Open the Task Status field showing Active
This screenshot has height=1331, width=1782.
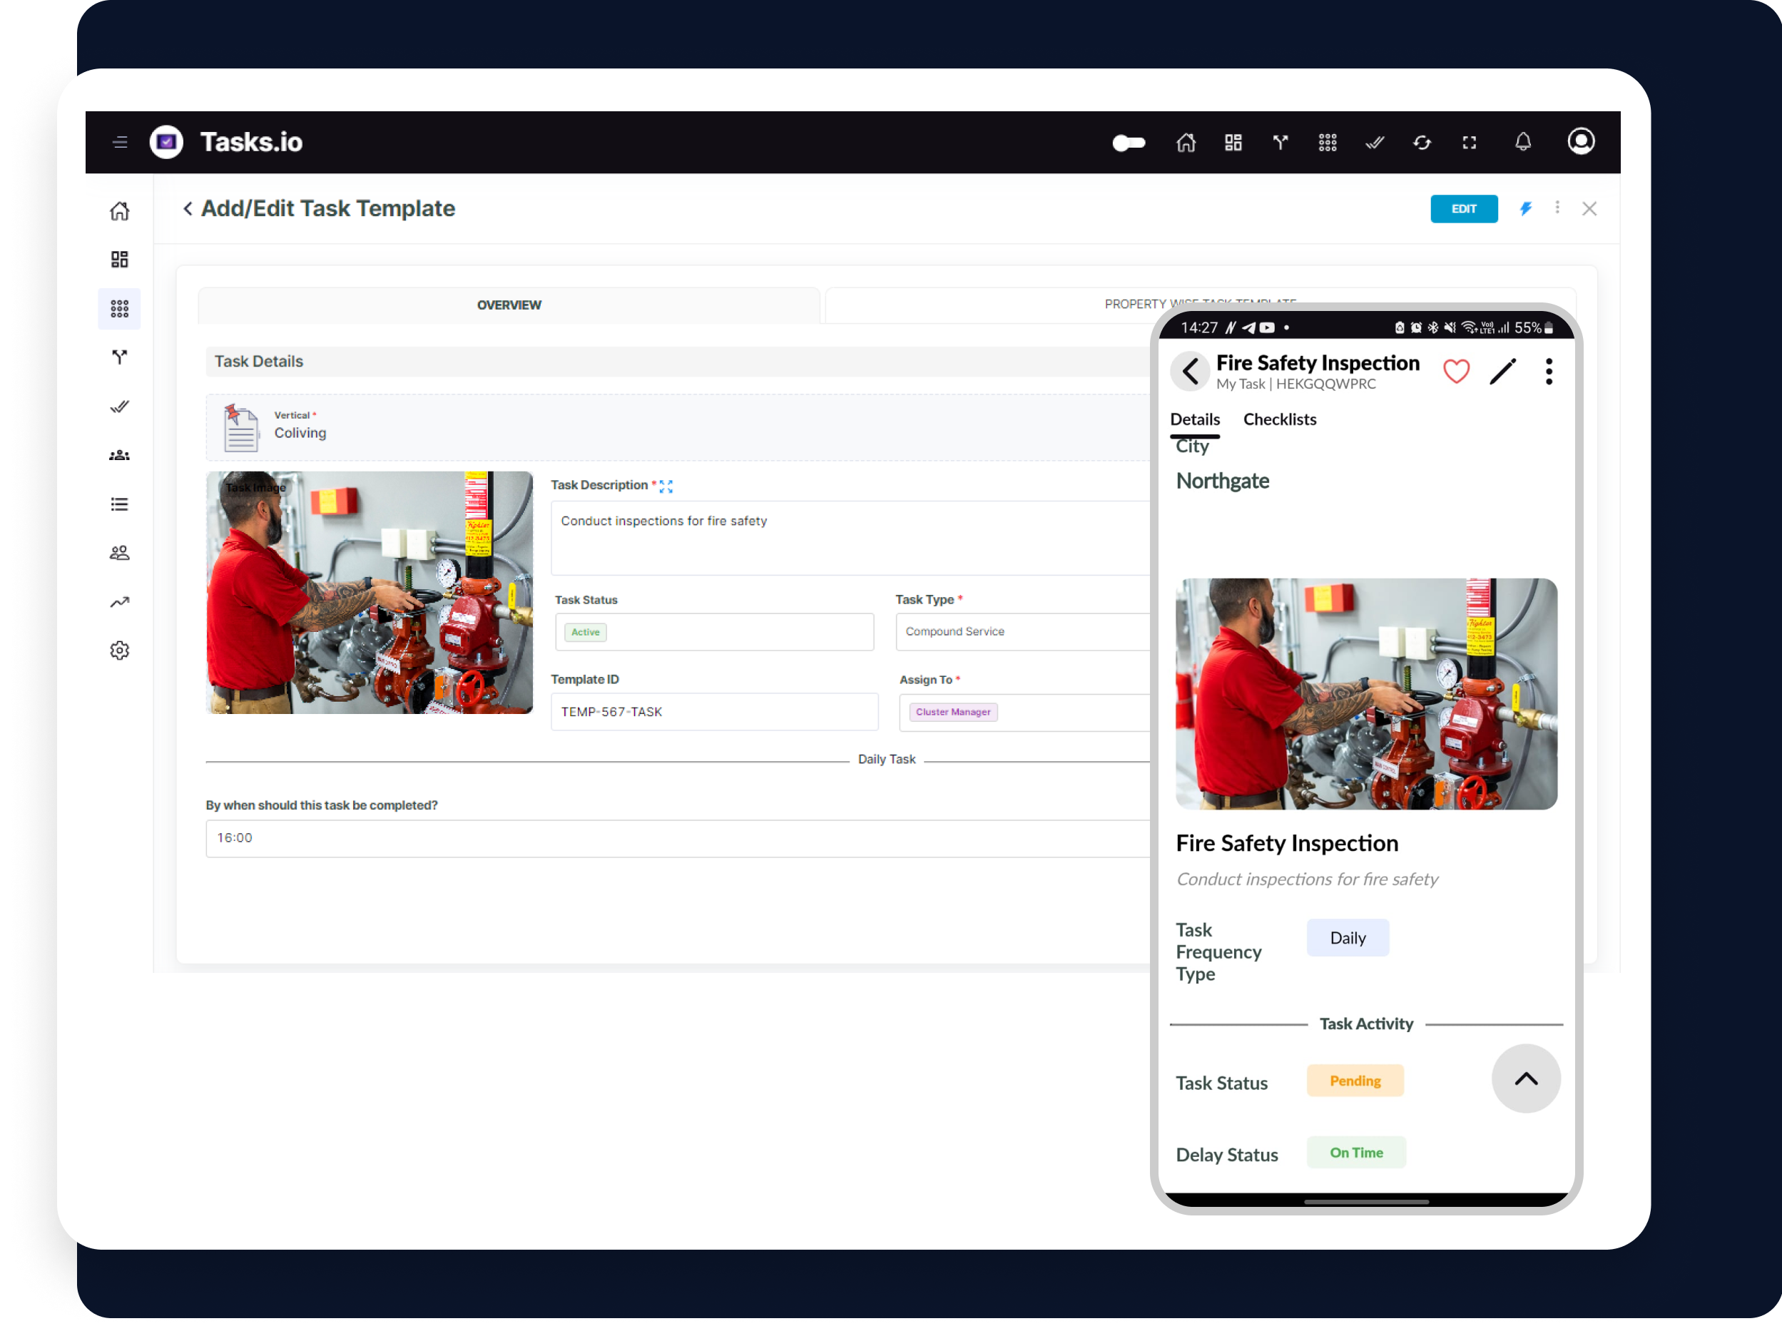[714, 632]
